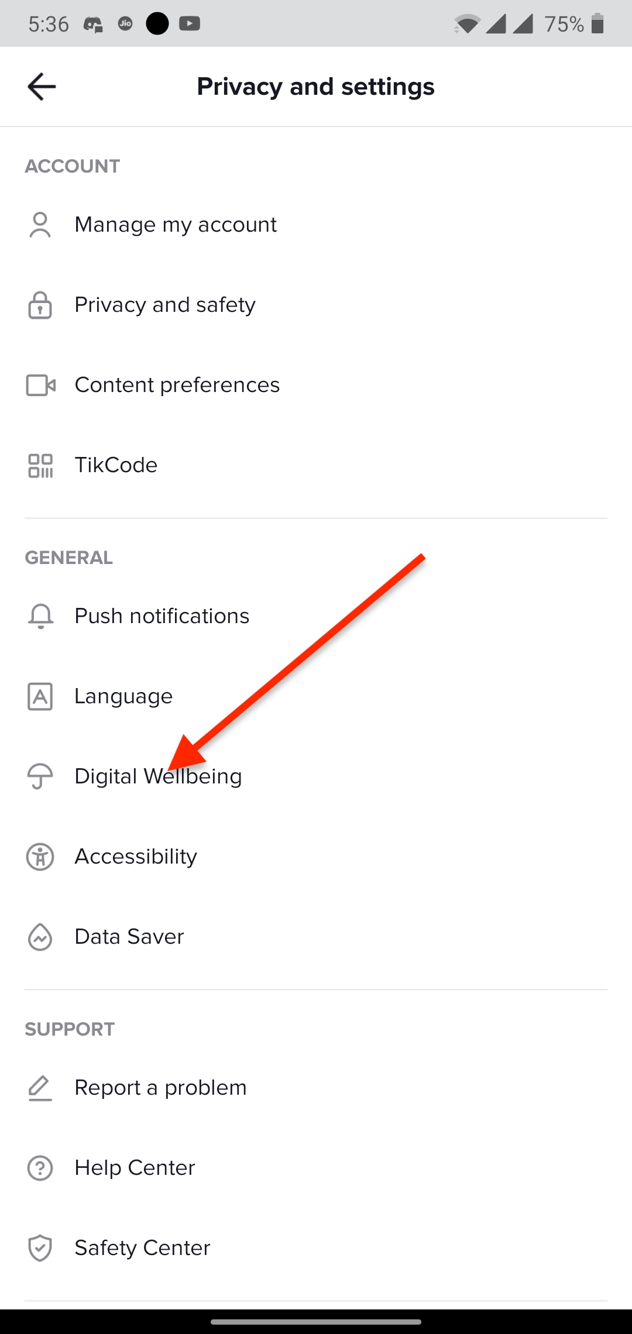Open Manage my account

pos(316,225)
